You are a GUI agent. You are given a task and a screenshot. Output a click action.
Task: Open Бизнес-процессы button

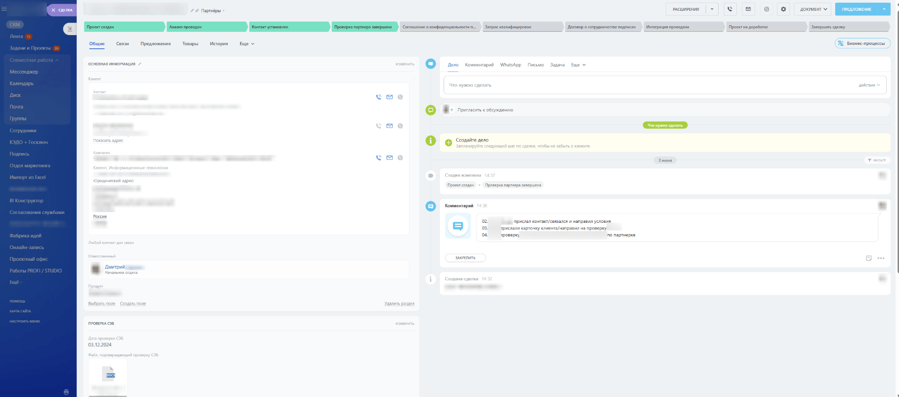point(862,44)
